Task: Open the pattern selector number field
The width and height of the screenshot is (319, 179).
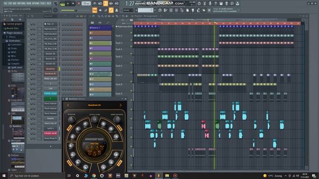Action: point(145,10)
